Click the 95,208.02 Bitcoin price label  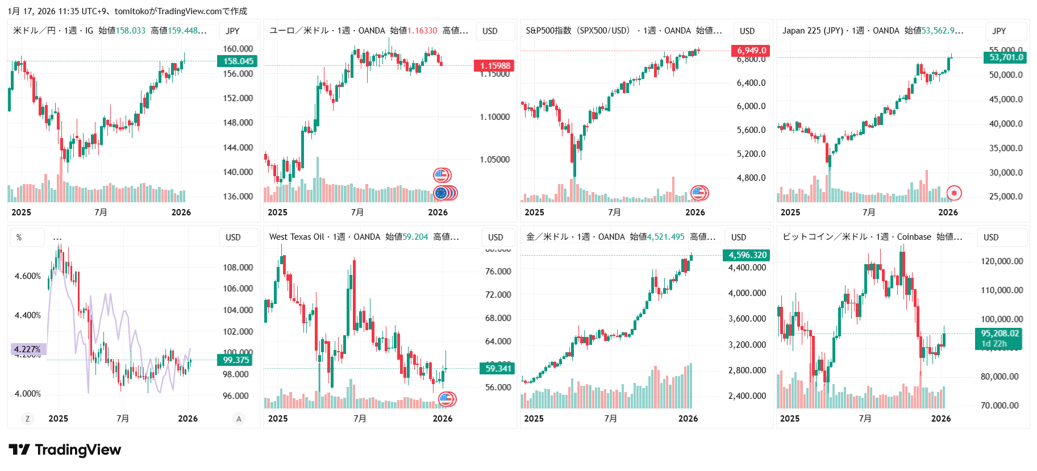click(999, 334)
